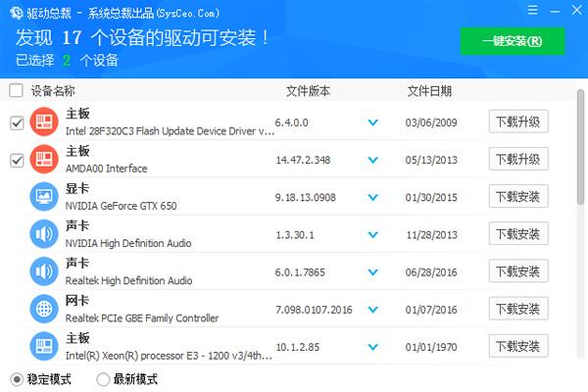Click 下载安装 for Realtek High Definition Audio
The image size is (588, 392).
tap(518, 270)
